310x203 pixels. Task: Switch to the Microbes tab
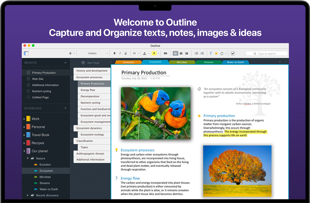pyautogui.click(x=182, y=62)
